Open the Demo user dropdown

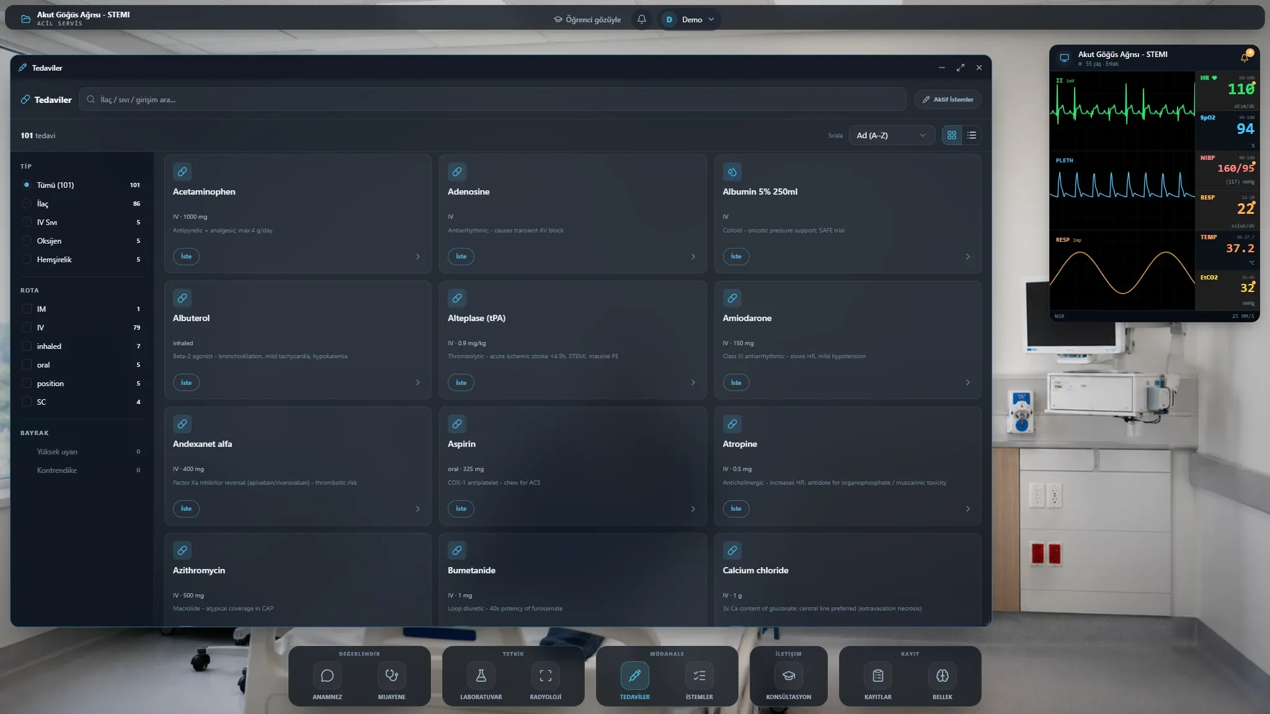click(690, 19)
